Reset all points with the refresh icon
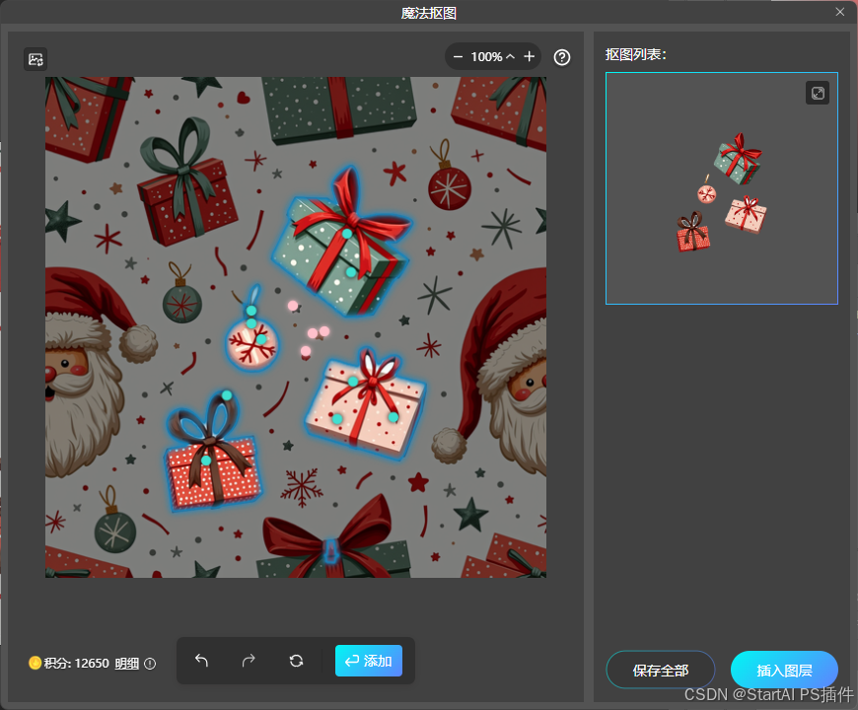The height and width of the screenshot is (710, 858). (296, 661)
